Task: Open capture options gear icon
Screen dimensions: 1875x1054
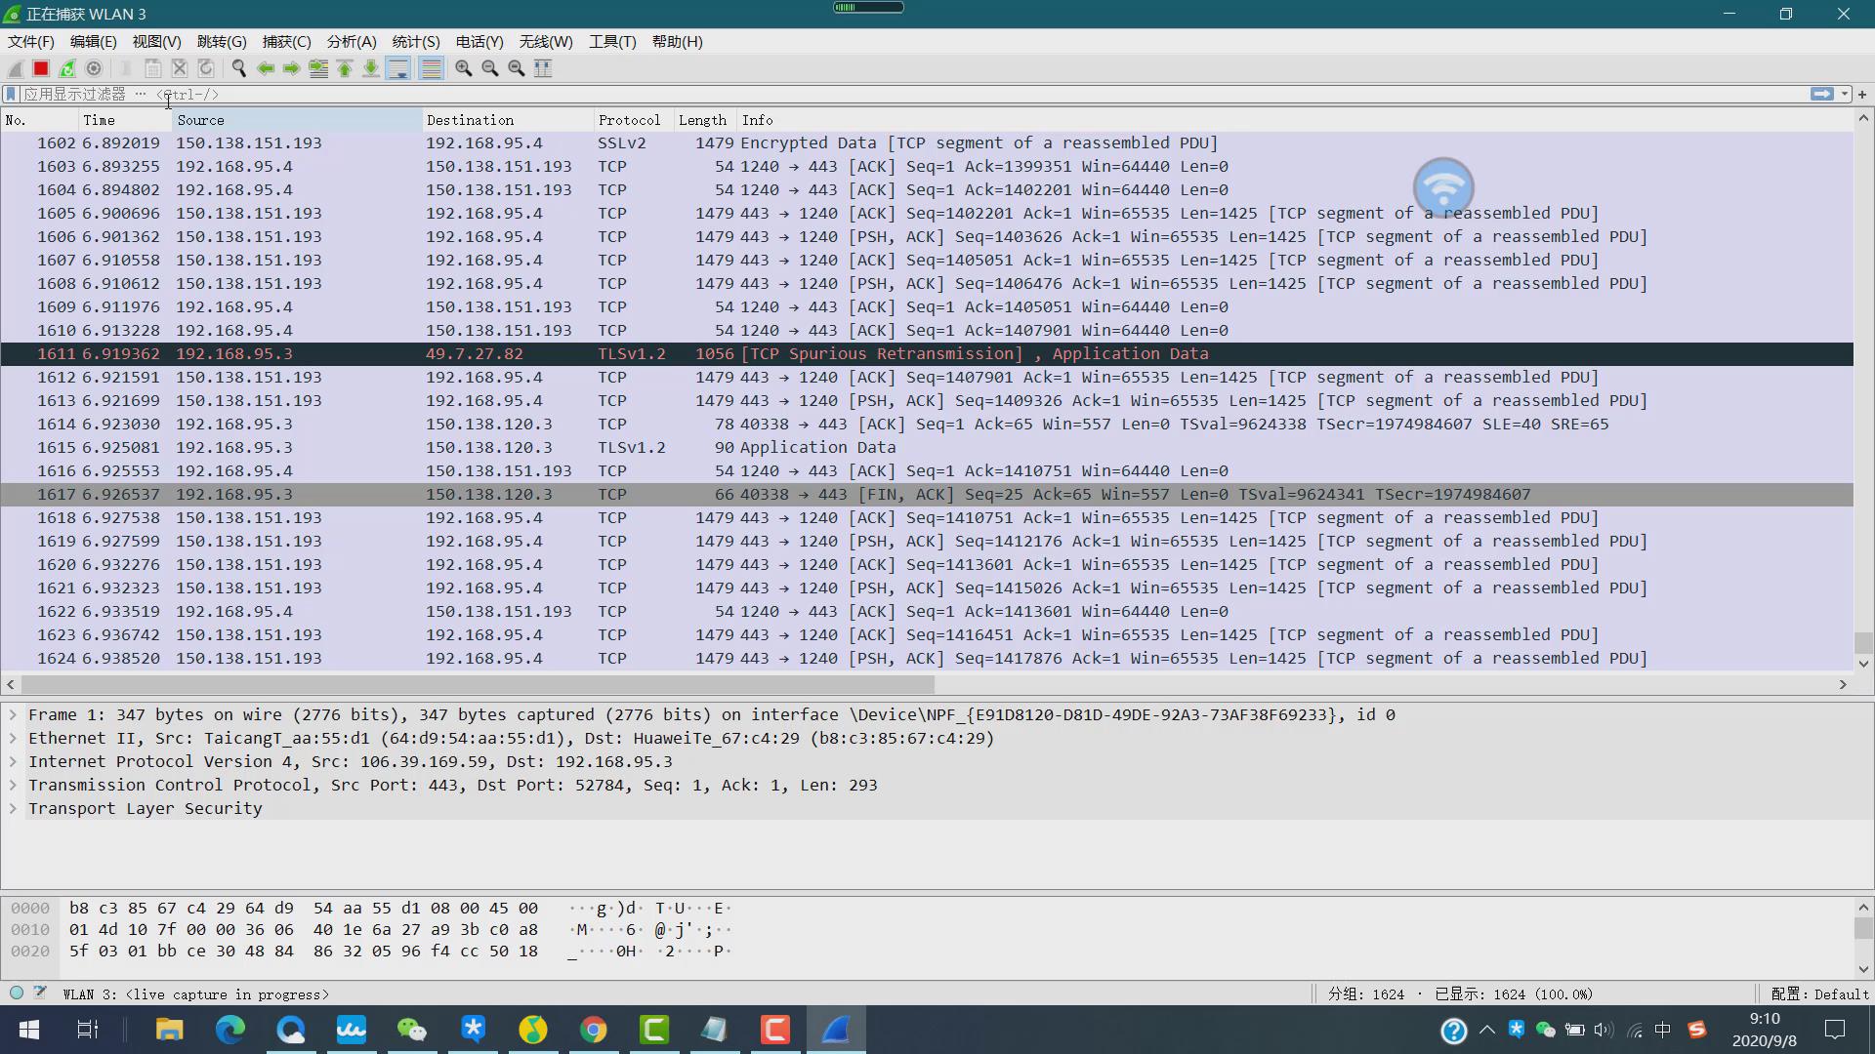Action: pos(94,68)
